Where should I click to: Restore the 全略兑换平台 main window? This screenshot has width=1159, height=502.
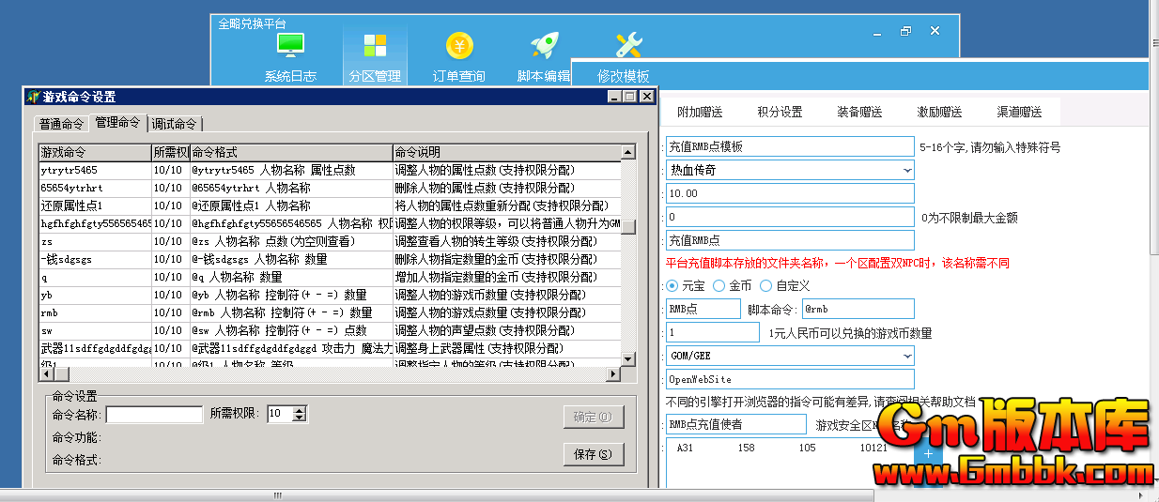coord(905,31)
